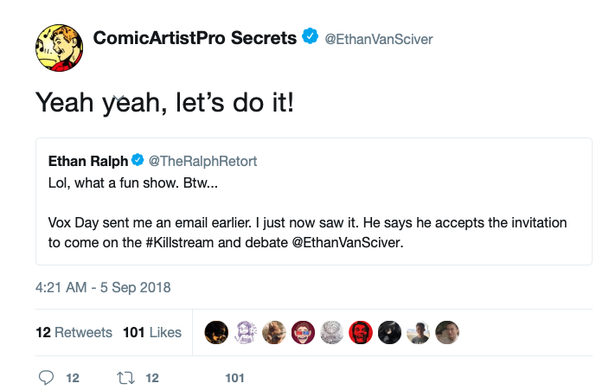Open the @EthanVanSciver handle link

click(379, 39)
